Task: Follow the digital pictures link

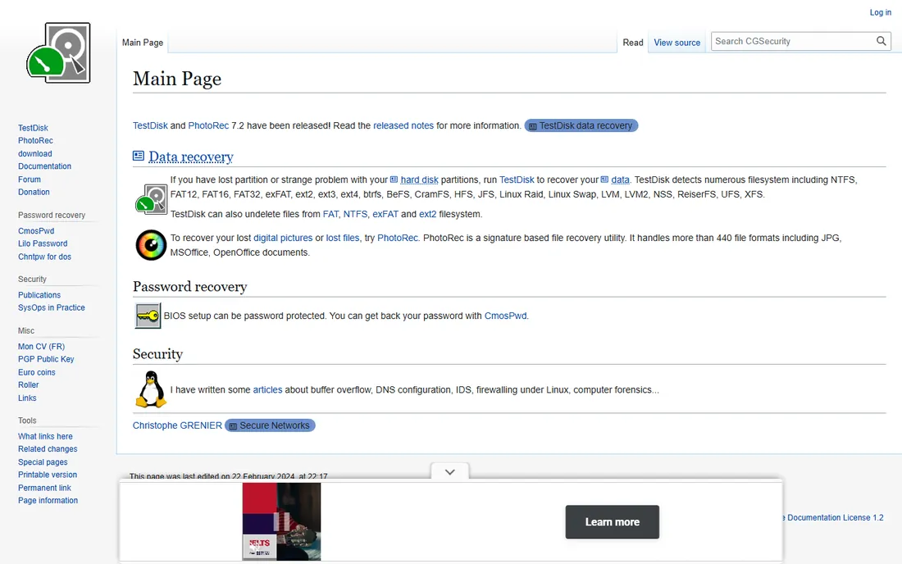Action: coord(283,238)
